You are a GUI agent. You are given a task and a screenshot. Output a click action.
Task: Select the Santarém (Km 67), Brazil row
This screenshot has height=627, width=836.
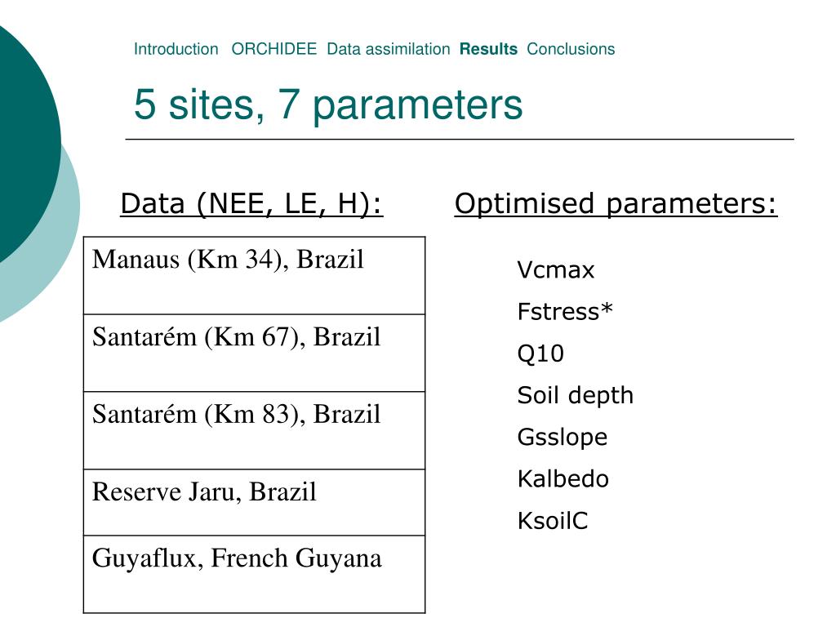255,353
